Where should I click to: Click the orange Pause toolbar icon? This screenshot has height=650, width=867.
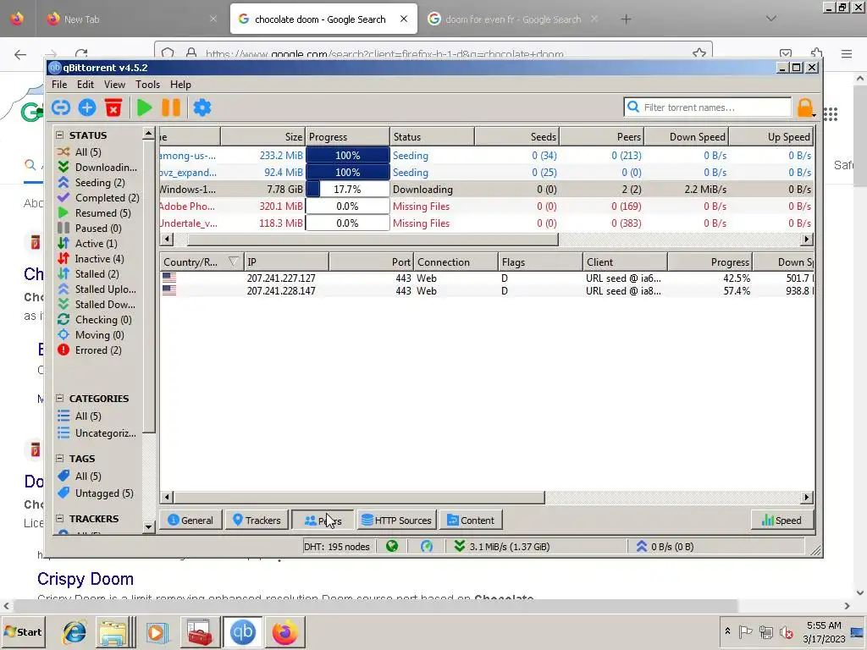(171, 107)
